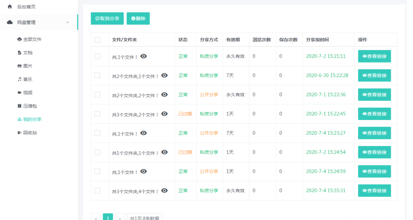The width and height of the screenshot is (413, 220).
Task: Click eye icon beside 共3个文件夹,2个文件
Action: click(x=164, y=114)
